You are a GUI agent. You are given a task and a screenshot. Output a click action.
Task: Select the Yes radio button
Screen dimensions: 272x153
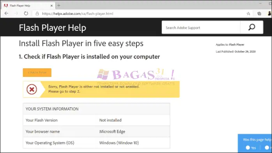[x=248, y=148]
